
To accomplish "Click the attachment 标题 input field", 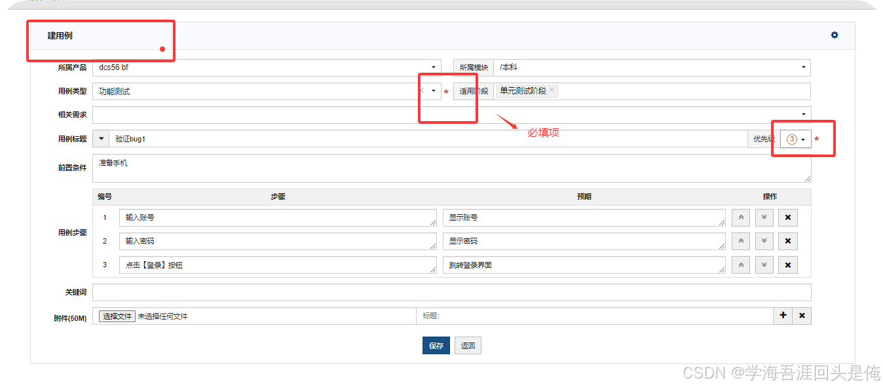I will (x=595, y=316).
